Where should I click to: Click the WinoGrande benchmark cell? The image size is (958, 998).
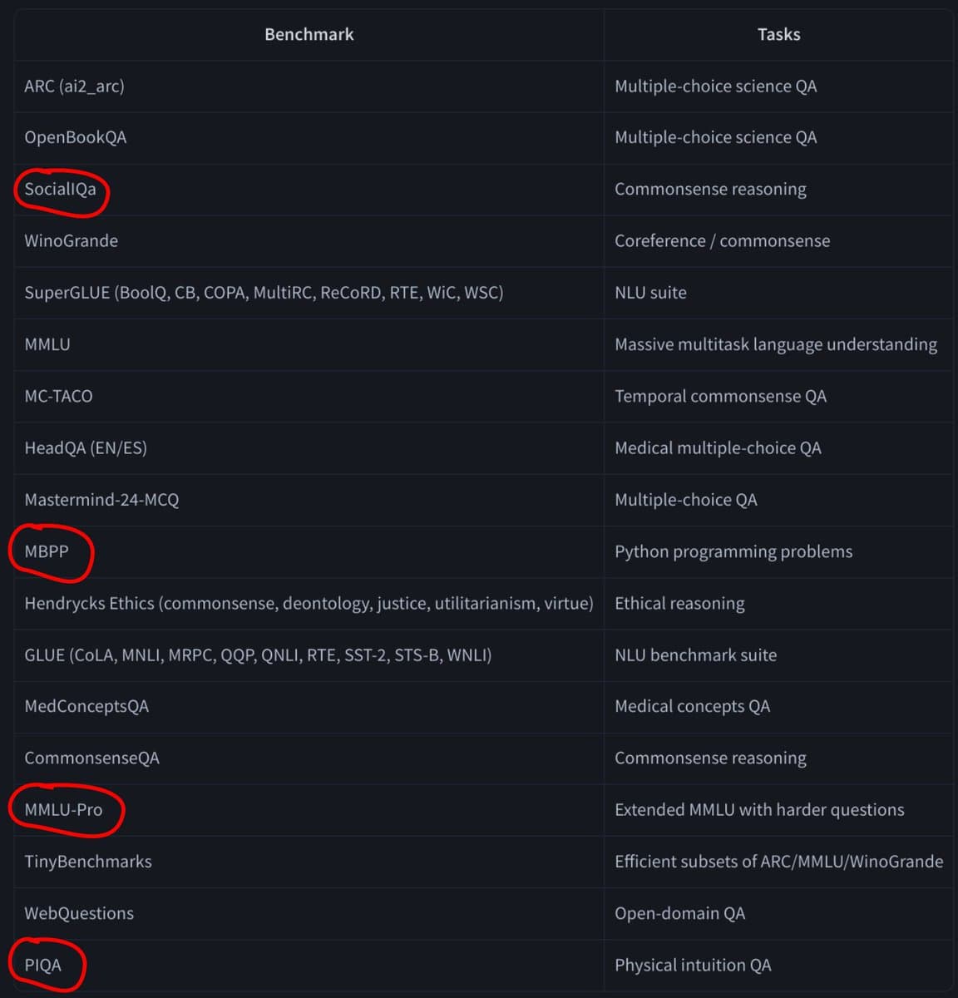click(309, 240)
